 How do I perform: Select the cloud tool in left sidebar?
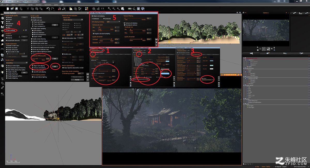(2, 40)
